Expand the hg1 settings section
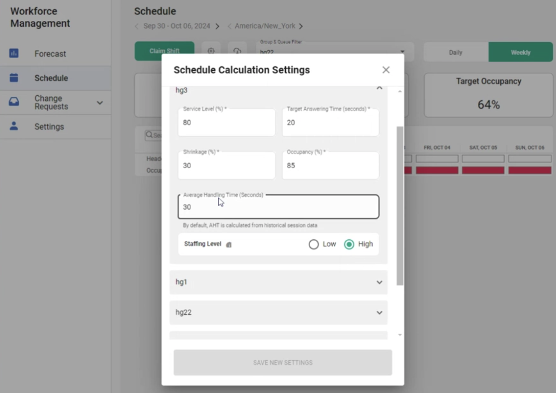Screen dimensions: 556x393 [379, 282]
